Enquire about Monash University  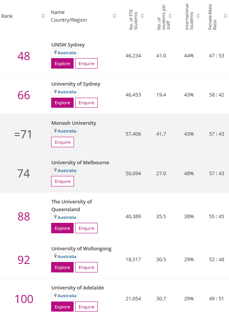tap(62, 142)
